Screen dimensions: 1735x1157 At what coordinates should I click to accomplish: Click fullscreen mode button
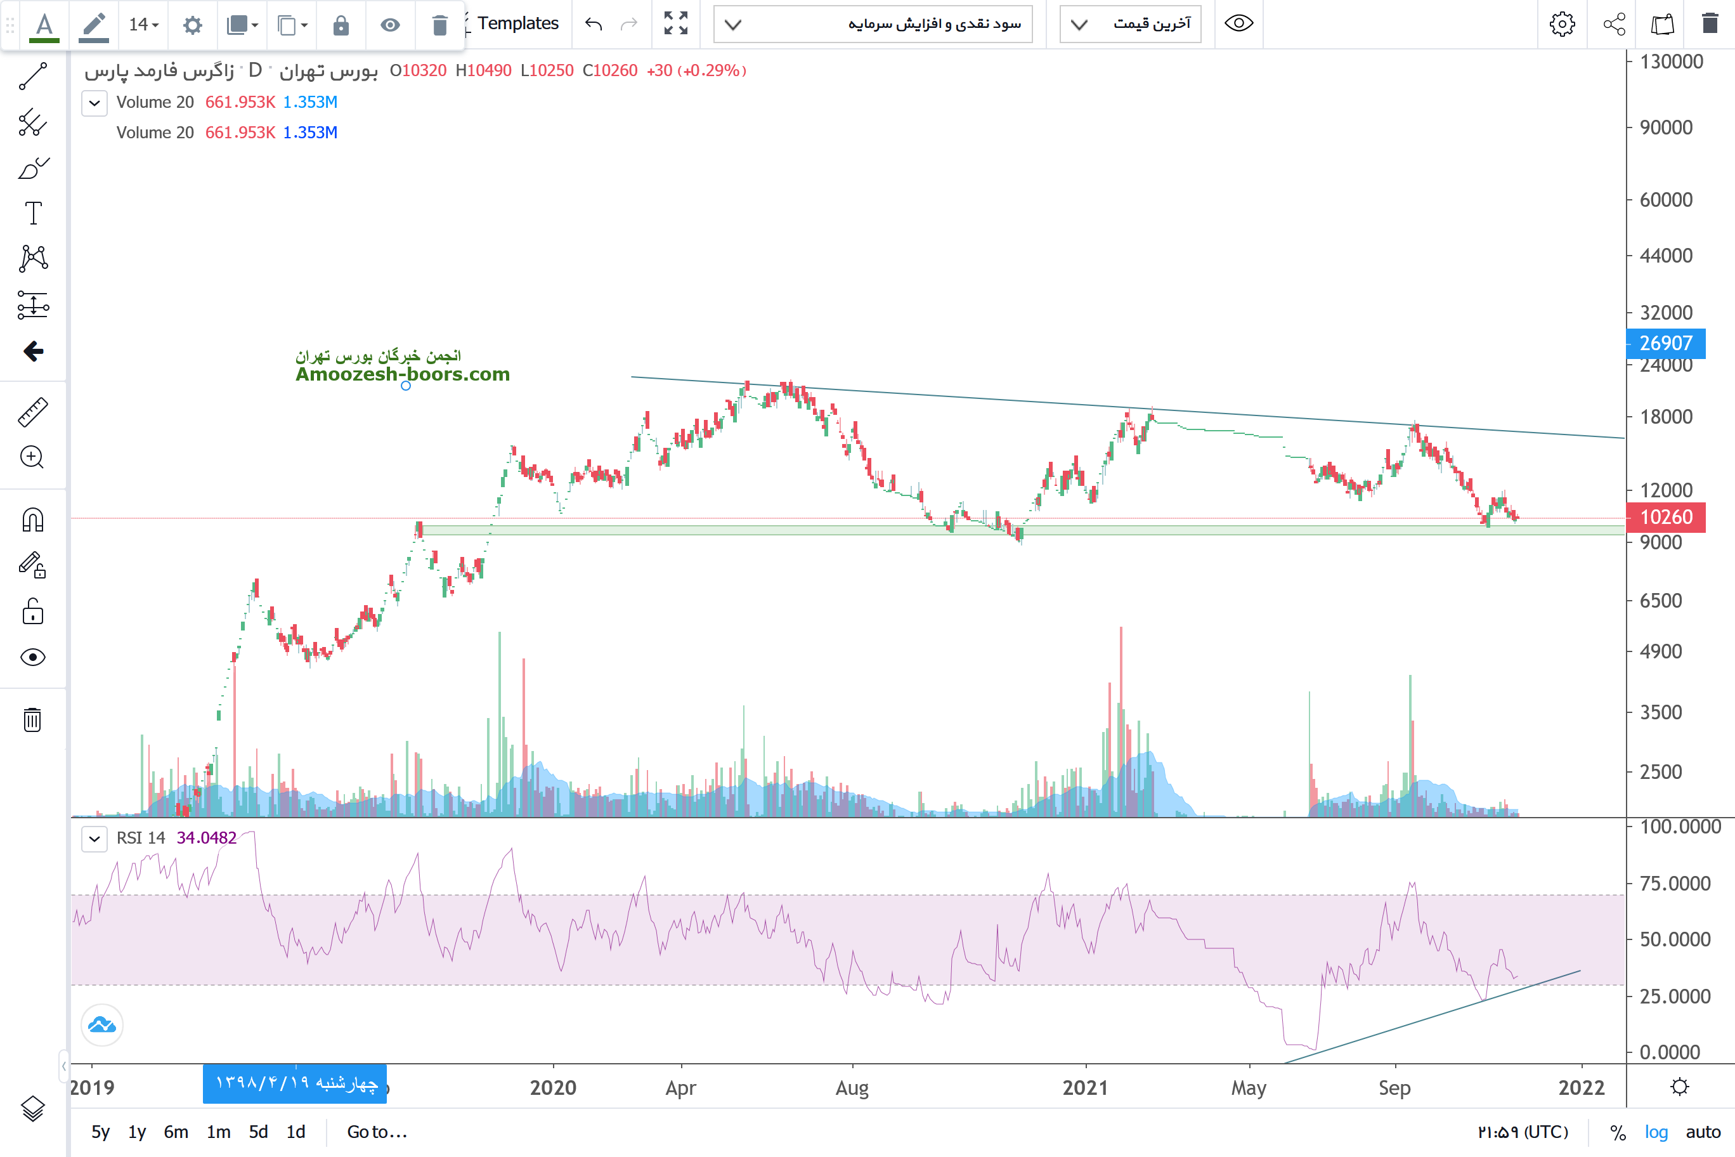[x=675, y=23]
